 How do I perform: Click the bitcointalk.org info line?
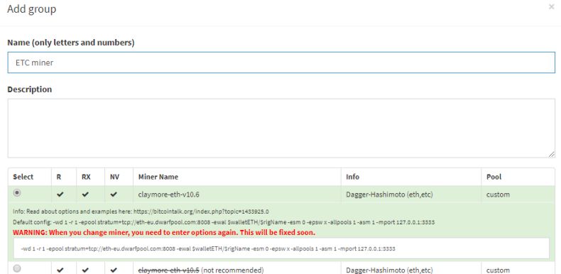pyautogui.click(x=141, y=212)
